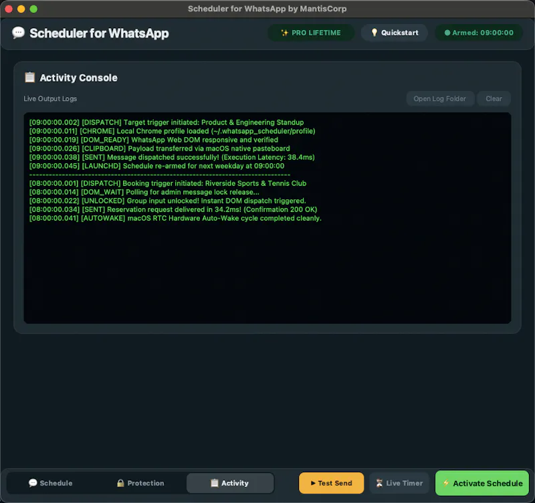Switch to the Schedule tab
Viewport: 535px width, 503px height.
[51, 483]
